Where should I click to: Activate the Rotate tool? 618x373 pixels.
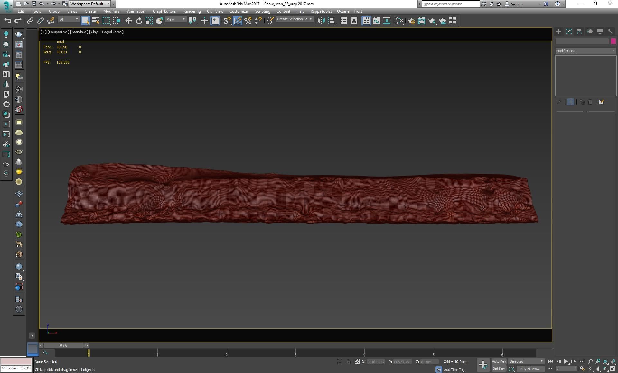(x=139, y=21)
